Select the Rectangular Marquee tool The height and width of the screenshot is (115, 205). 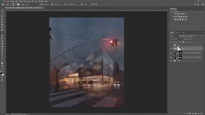click(2, 13)
